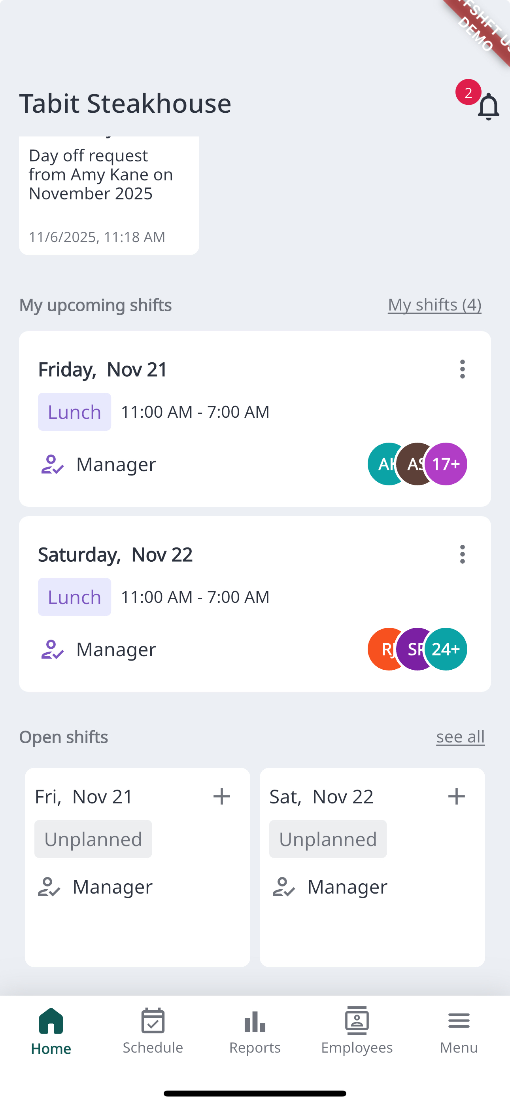Image resolution: width=510 pixels, height=1106 pixels.
Task: Open the Employees tab
Action: pos(357,1031)
